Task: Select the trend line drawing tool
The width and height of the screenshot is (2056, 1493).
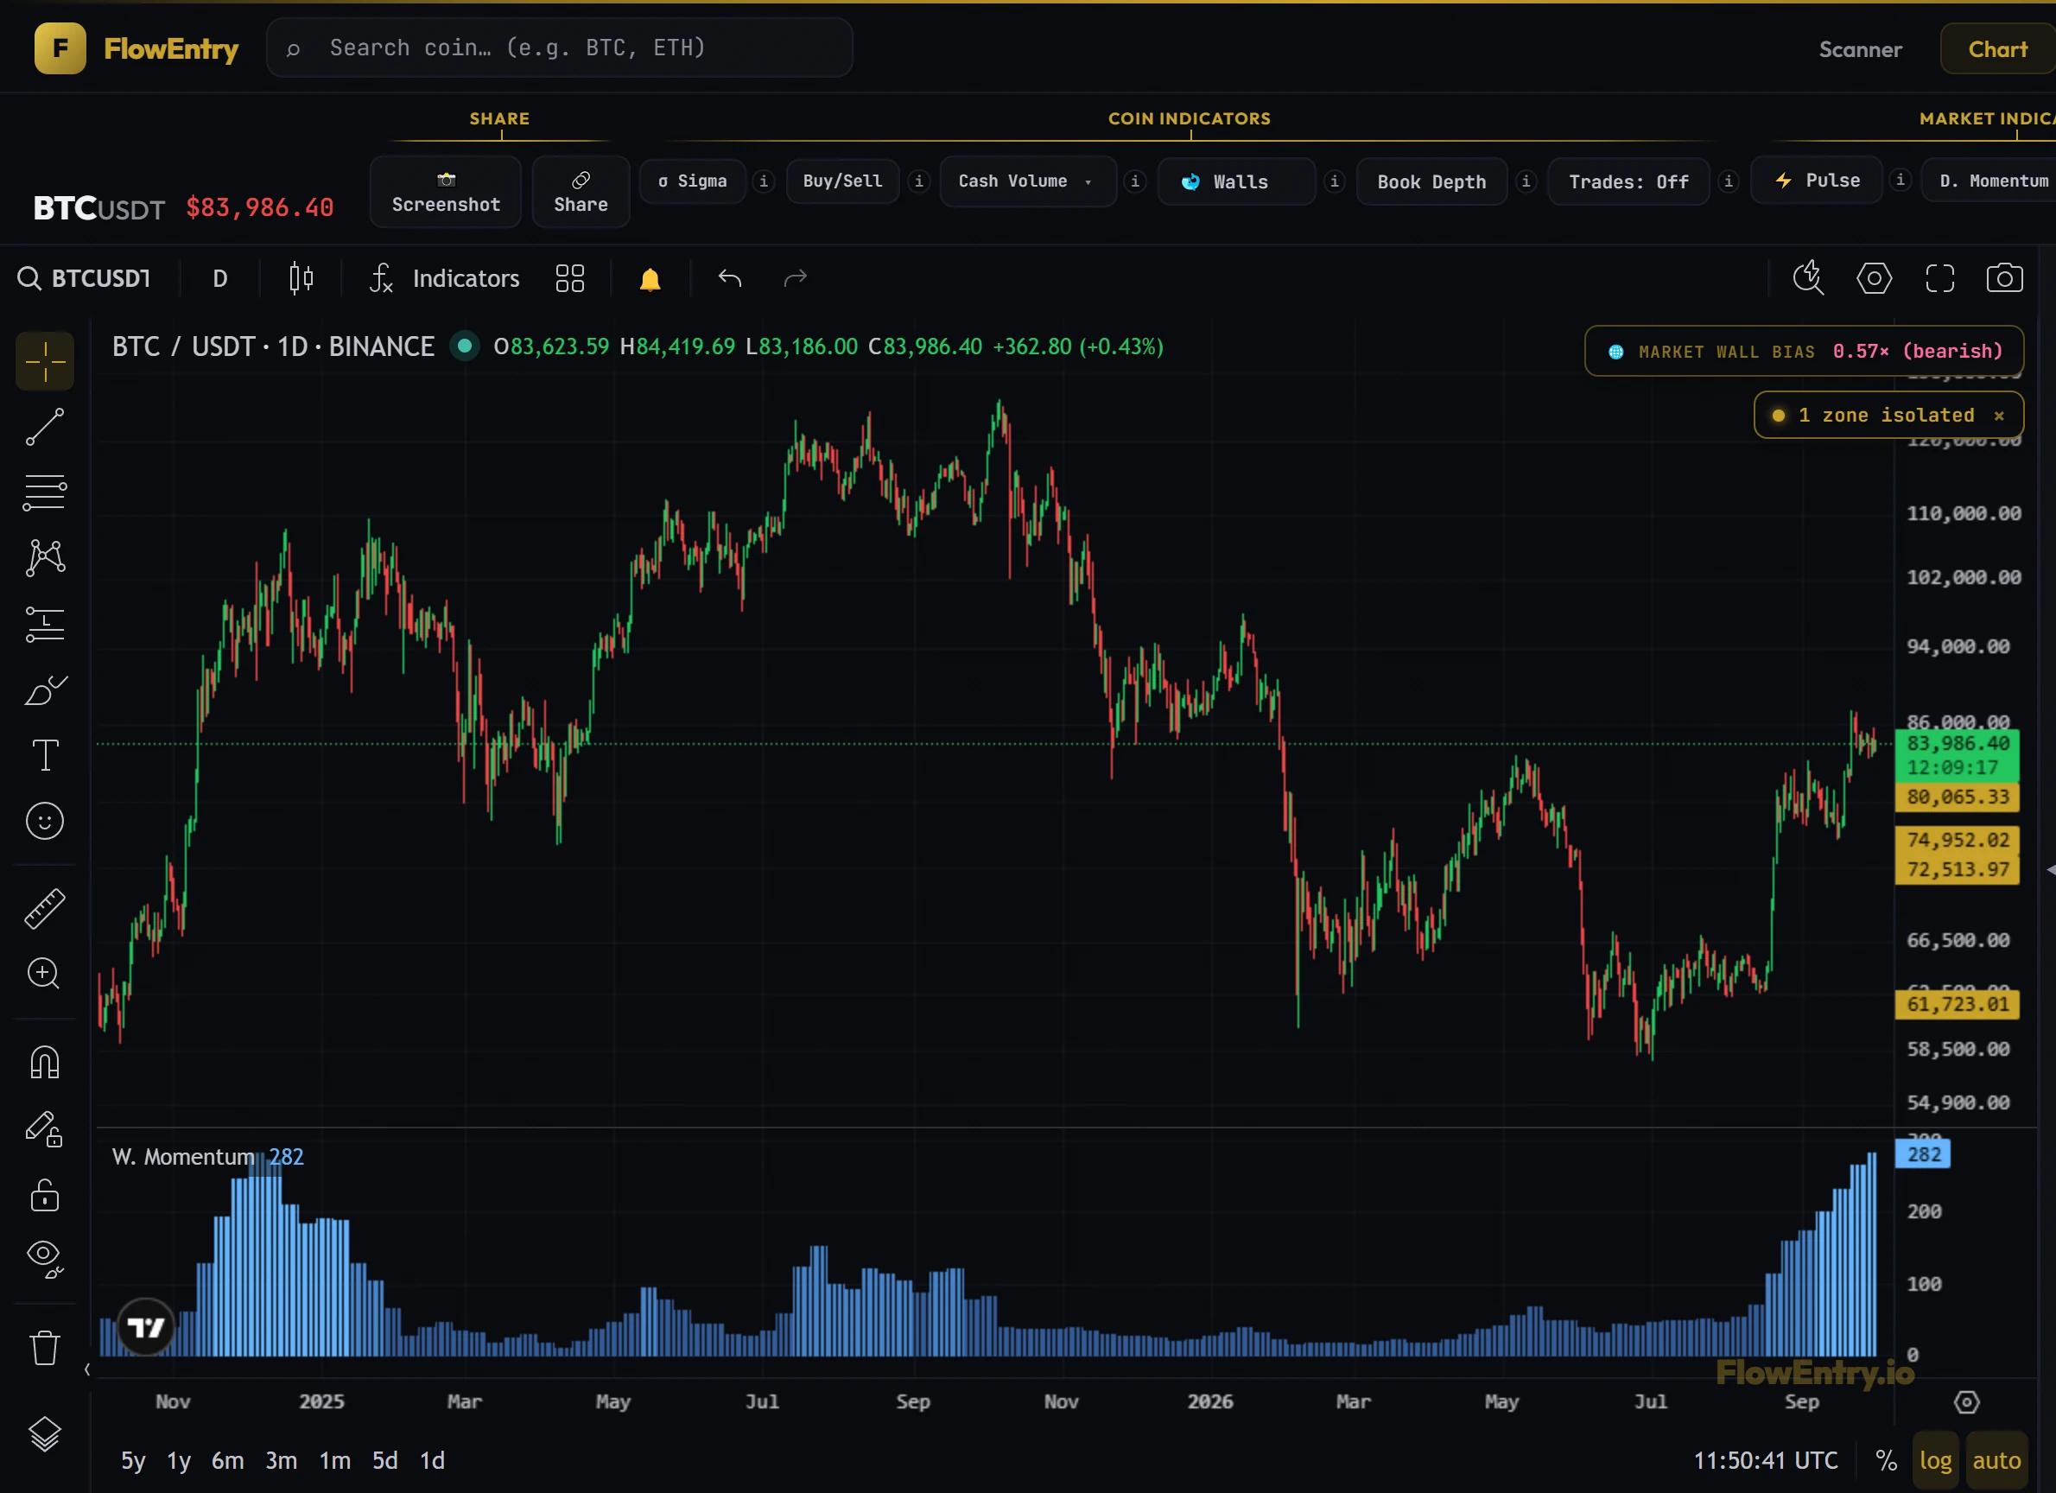Action: point(44,427)
